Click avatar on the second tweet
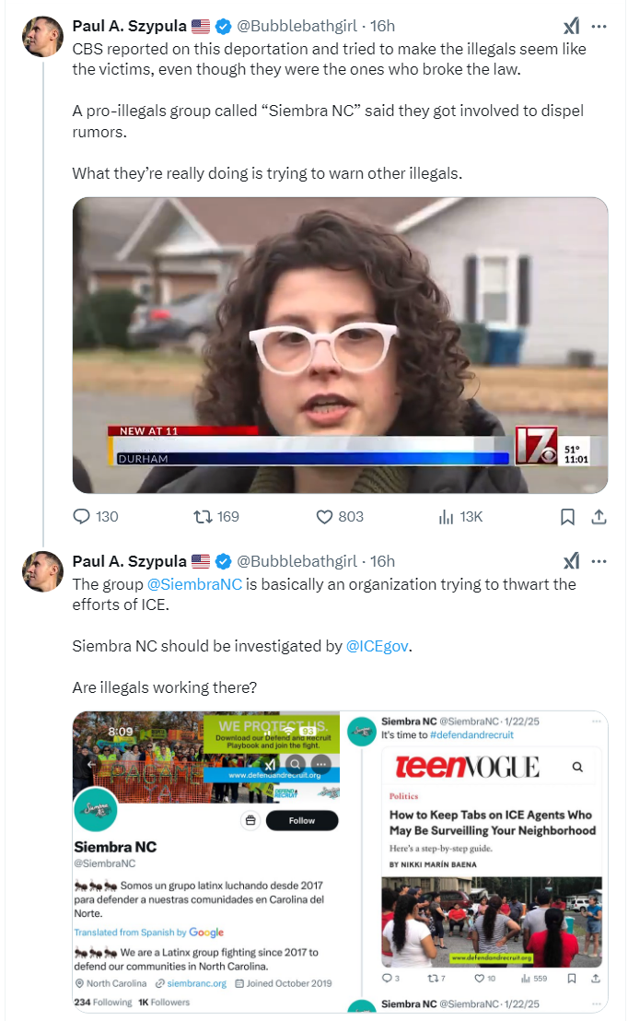The height and width of the screenshot is (1021, 628). point(43,571)
